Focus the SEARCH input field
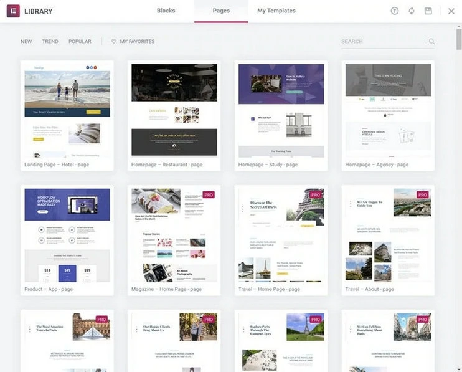This screenshot has height=372, width=462. [x=384, y=41]
